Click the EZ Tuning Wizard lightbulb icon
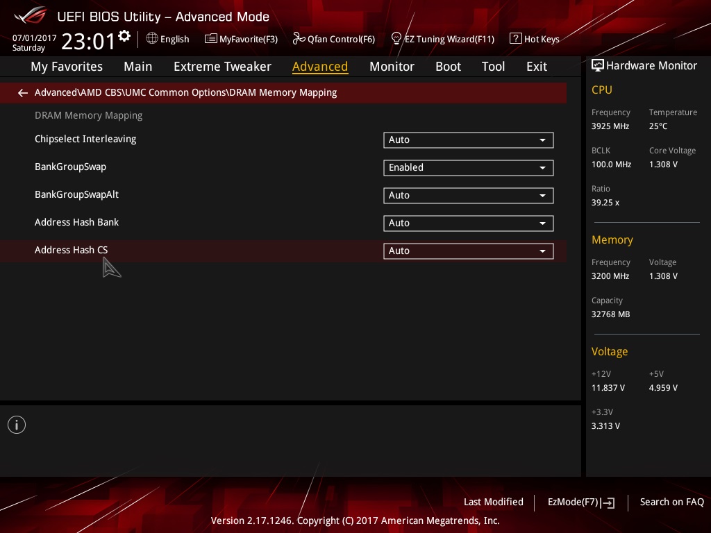This screenshot has width=711, height=533. tap(396, 39)
